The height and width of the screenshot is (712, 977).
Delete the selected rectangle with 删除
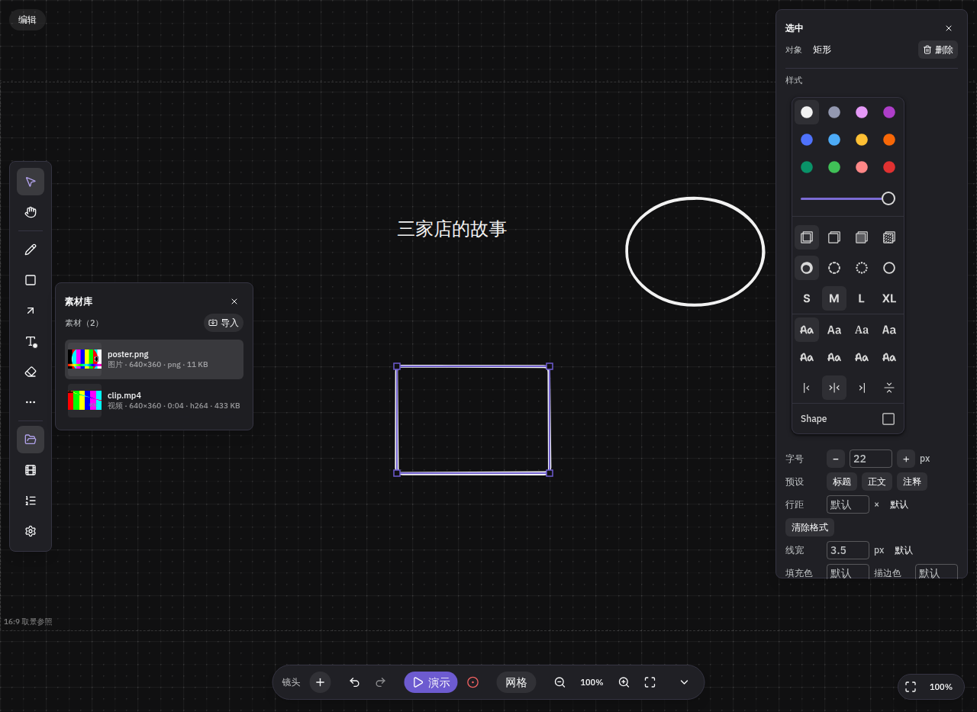pos(938,50)
